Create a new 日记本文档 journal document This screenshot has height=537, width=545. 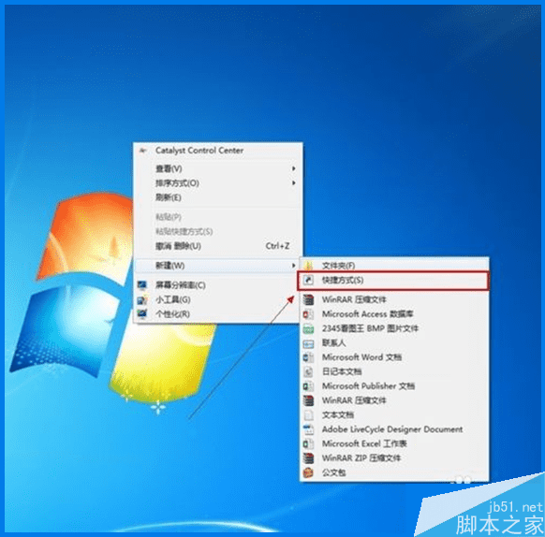point(394,371)
